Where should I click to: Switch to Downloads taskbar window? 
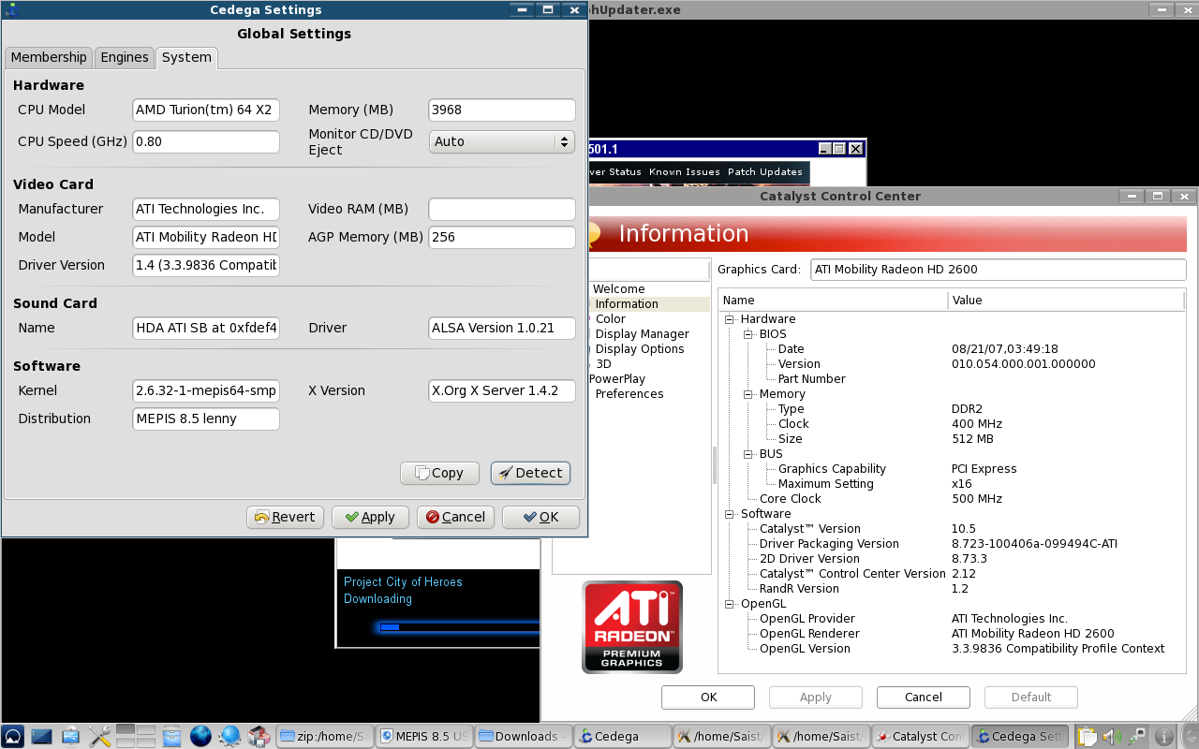pyautogui.click(x=523, y=736)
